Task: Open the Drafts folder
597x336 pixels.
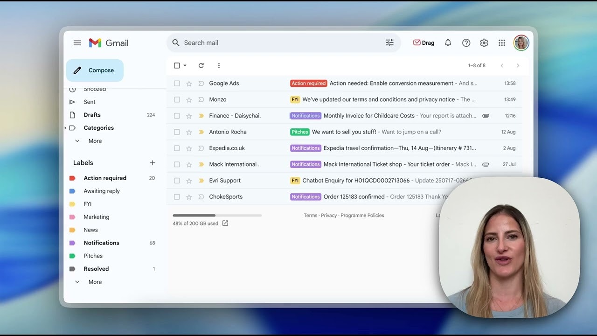Action: [92, 115]
